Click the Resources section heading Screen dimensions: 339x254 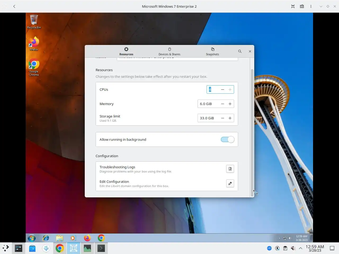click(104, 70)
